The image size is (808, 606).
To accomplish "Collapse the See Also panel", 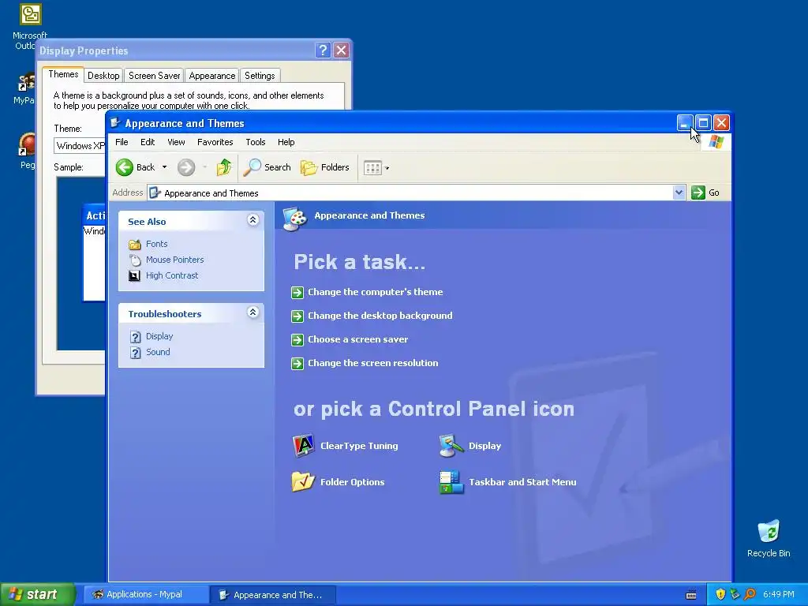I will [x=252, y=221].
